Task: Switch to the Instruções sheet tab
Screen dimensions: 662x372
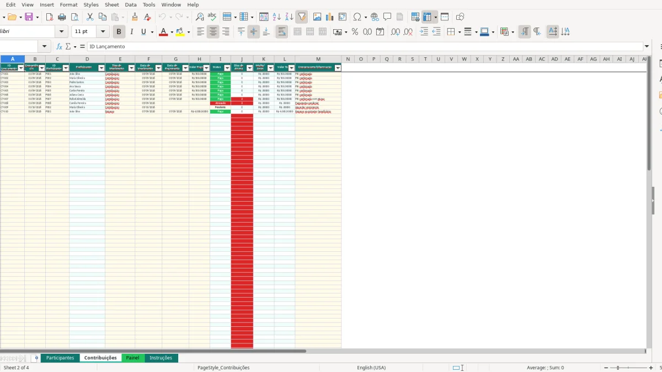Action: [161, 358]
